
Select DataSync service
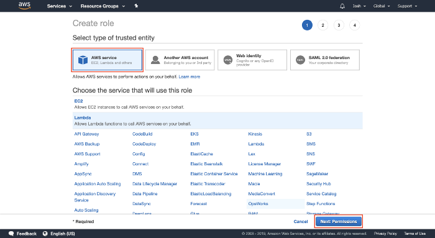[142, 204]
